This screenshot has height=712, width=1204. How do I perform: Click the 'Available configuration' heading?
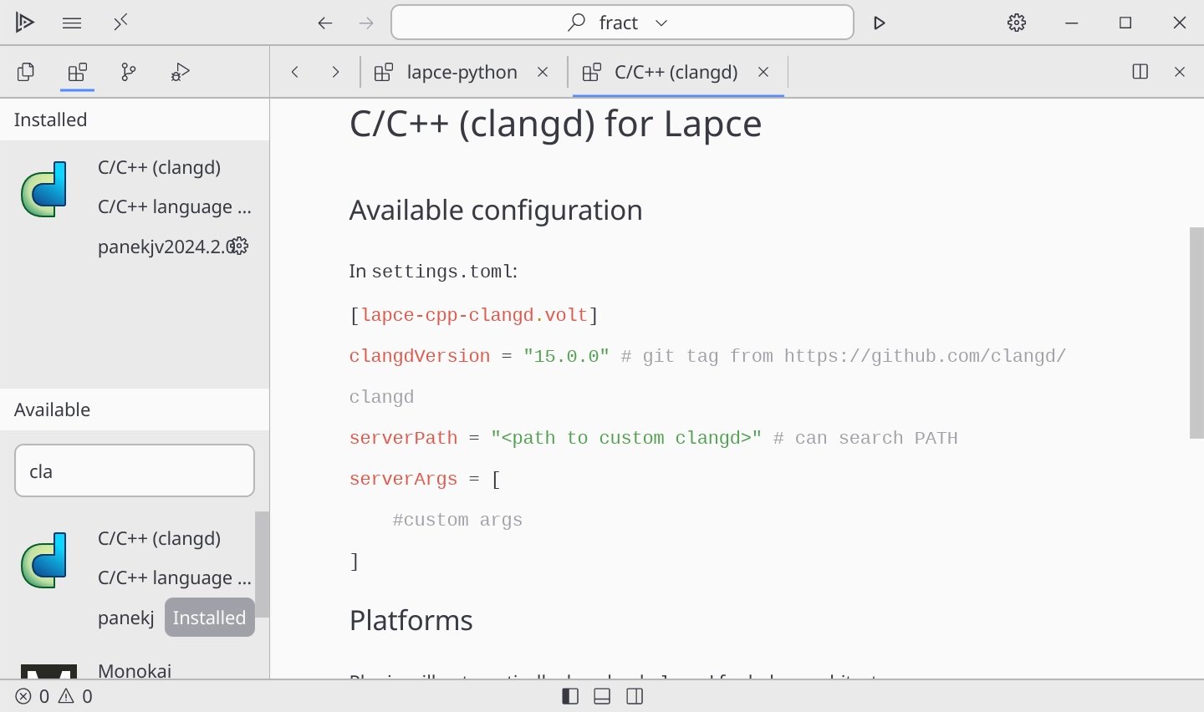tap(496, 210)
